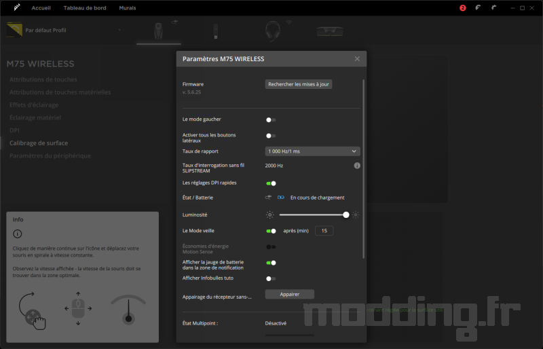The width and height of the screenshot is (543, 349).
Task: Open Effets d'éclairage section
Action: pos(34,105)
